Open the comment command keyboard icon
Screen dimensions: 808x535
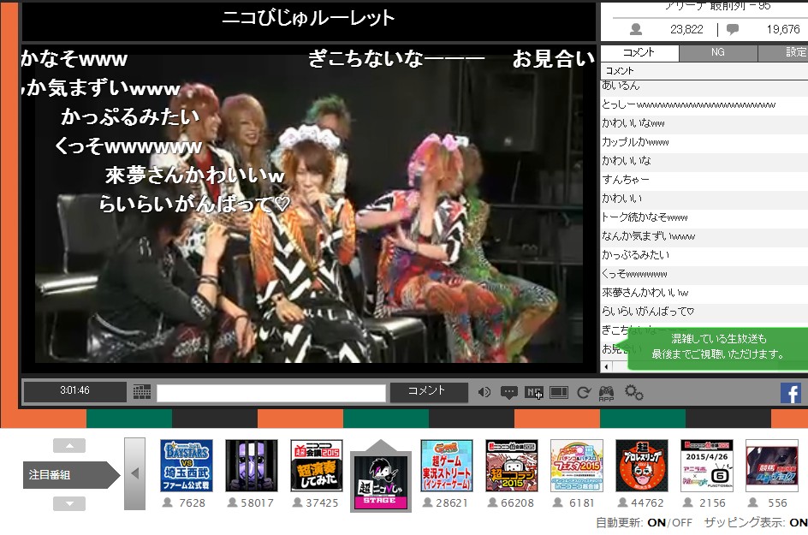pos(142,392)
